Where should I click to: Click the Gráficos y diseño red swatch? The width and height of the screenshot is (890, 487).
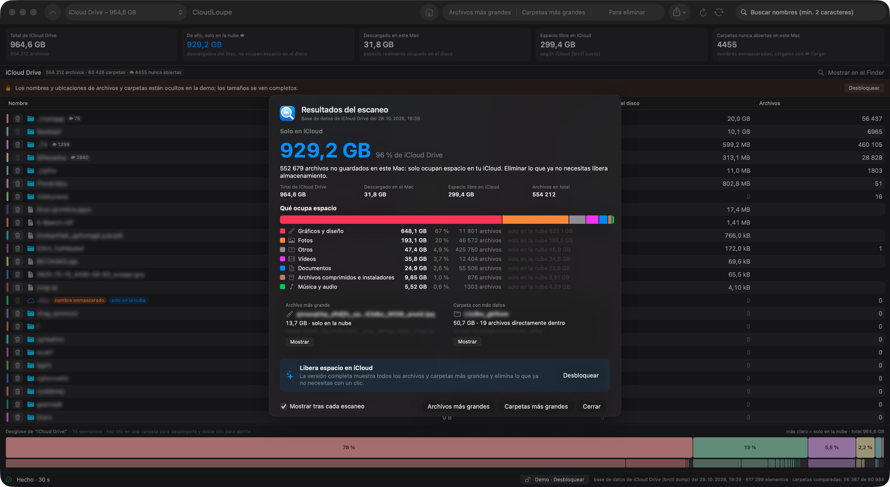[282, 231]
